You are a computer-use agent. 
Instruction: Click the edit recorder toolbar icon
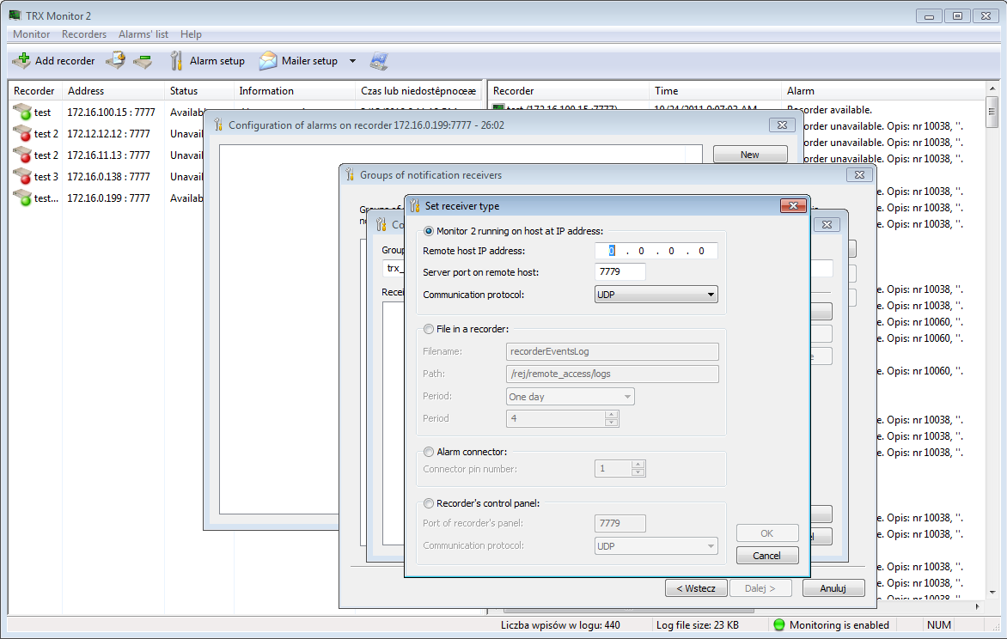(x=116, y=60)
